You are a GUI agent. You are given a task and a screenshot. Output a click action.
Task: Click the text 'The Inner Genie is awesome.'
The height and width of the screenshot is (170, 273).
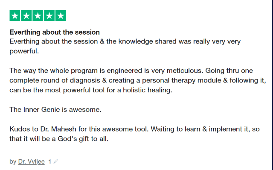[x=55, y=109]
